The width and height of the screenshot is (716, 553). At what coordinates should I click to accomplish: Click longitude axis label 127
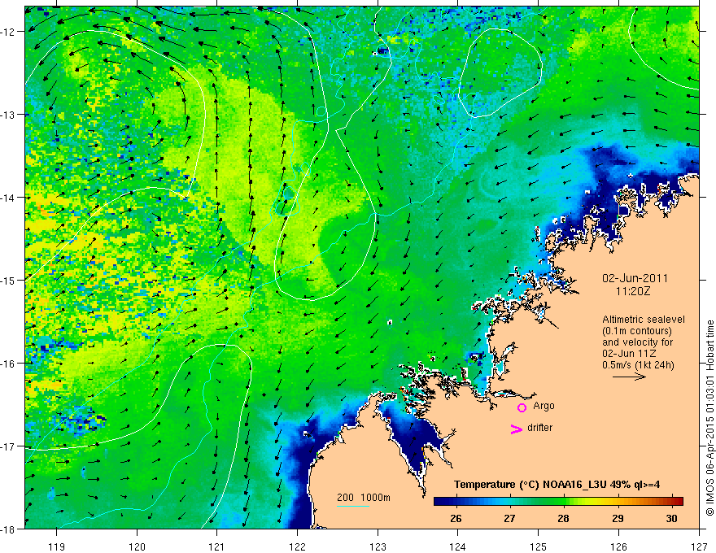[x=699, y=546]
